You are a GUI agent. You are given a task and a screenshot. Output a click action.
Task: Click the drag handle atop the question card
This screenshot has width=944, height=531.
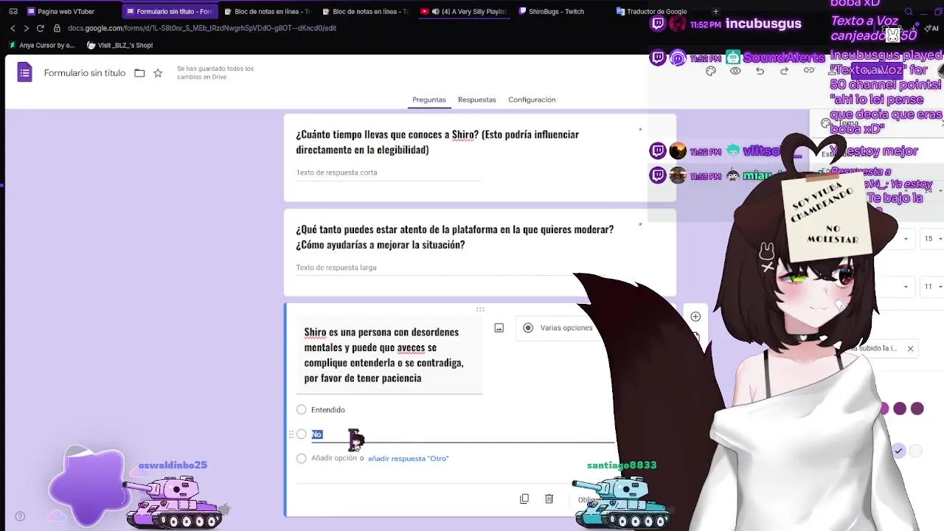point(480,310)
